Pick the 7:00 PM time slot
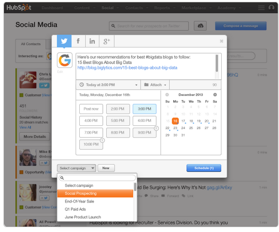Screen dimensions: 279x232 pyautogui.click(x=91, y=133)
